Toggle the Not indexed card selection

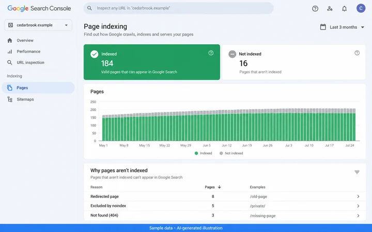point(293,62)
